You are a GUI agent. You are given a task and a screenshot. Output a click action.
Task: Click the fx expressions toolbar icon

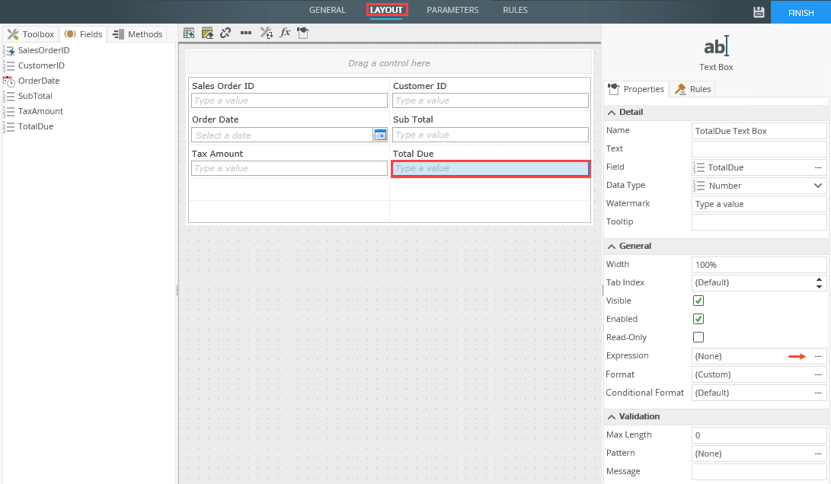285,33
